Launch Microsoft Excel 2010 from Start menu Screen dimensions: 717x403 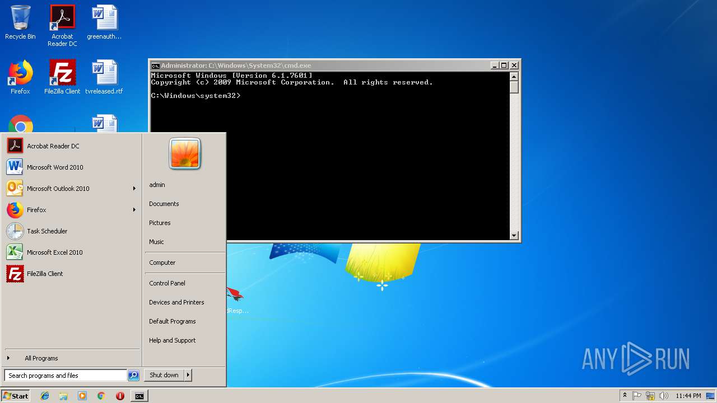coord(72,252)
